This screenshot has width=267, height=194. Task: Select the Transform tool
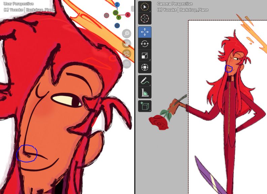coord(145,67)
